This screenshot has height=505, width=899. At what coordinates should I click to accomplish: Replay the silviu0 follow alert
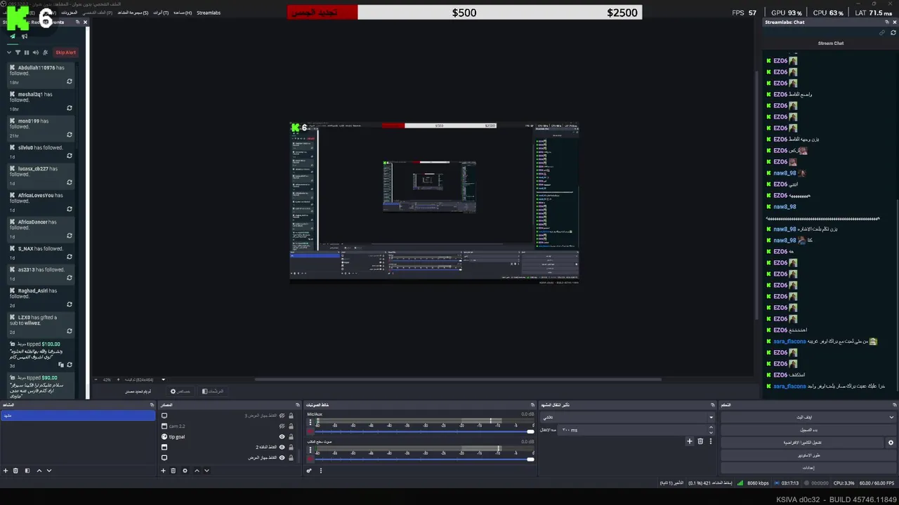70,156
